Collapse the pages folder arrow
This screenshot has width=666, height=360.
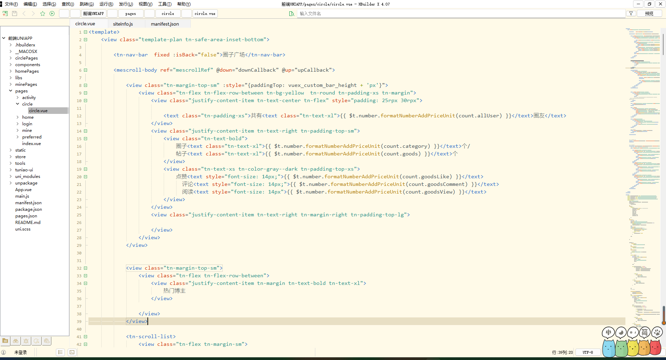(11, 91)
